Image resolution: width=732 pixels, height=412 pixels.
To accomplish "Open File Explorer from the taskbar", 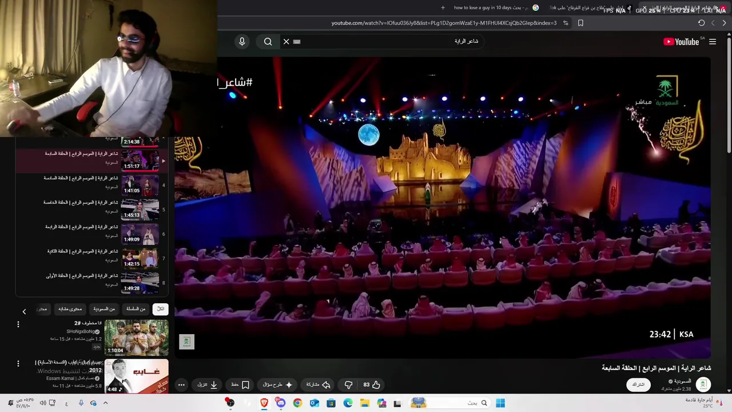I will click(364, 403).
